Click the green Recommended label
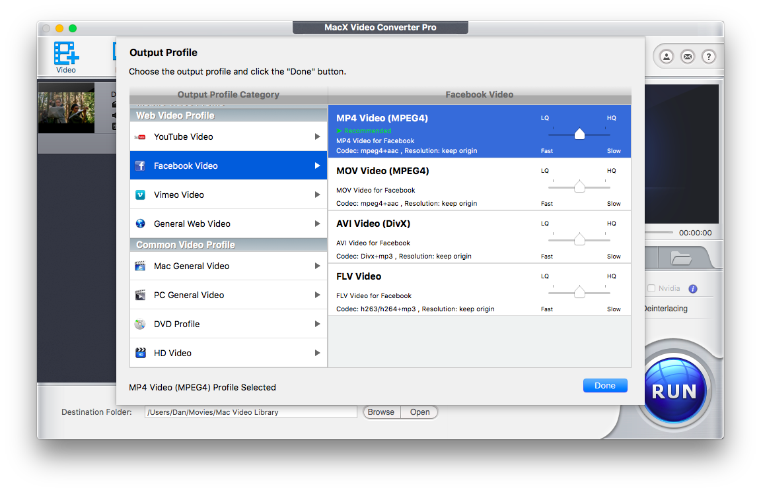The width and height of the screenshot is (761, 492). [364, 131]
